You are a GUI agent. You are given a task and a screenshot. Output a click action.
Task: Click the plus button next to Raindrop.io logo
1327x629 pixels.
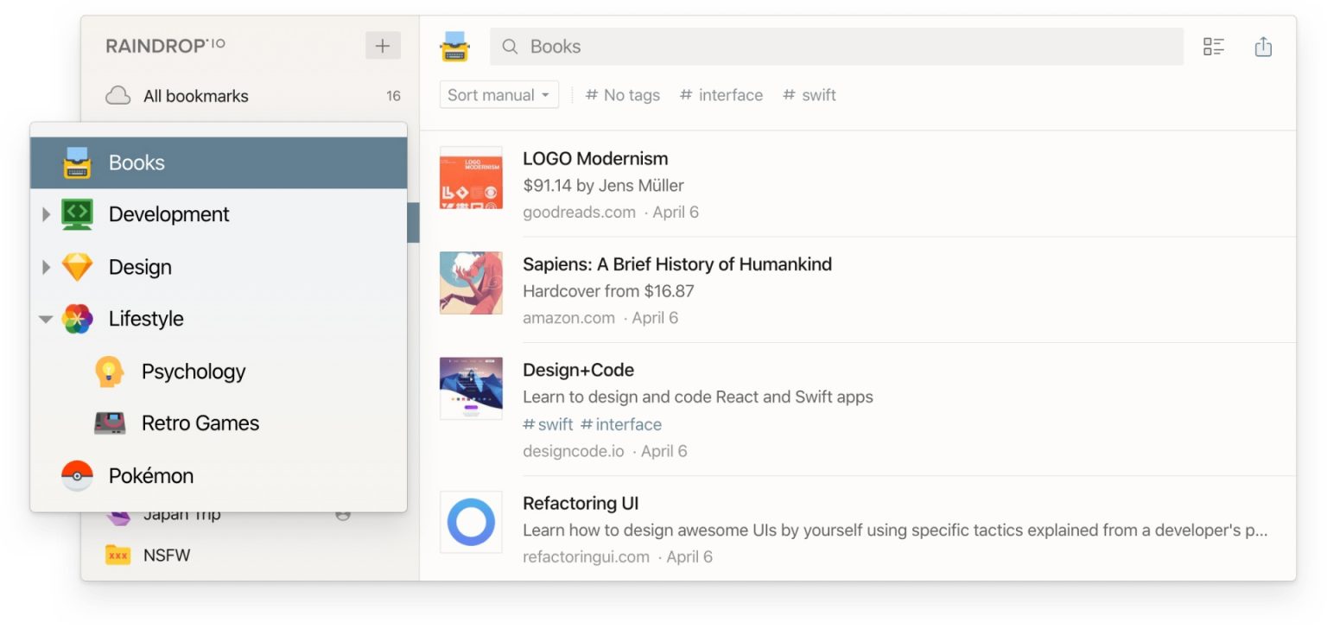tap(383, 46)
